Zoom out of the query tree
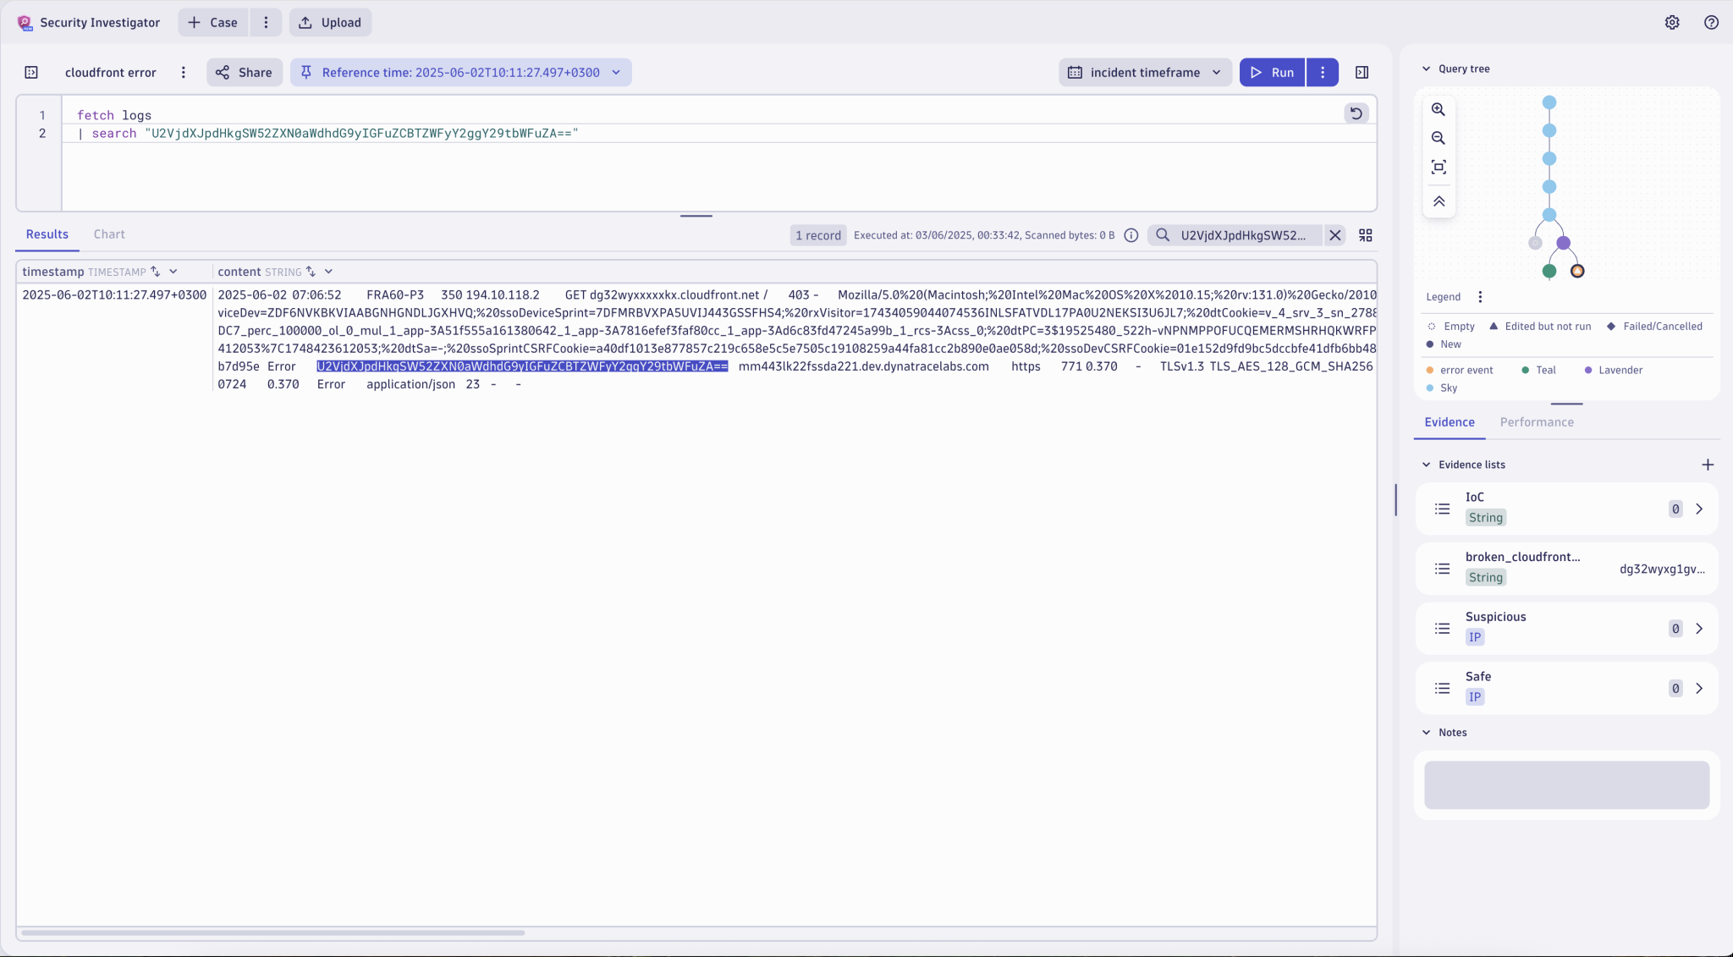1733x957 pixels. pos(1438,137)
